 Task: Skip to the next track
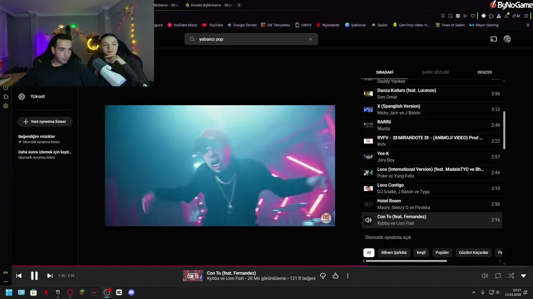50,276
